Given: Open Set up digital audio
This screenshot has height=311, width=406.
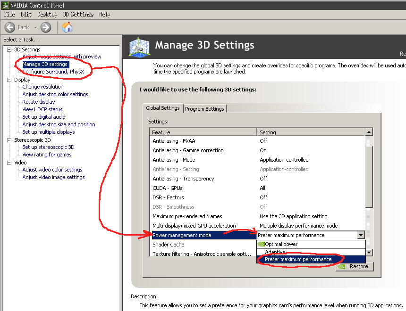Looking at the screenshot, I should pyautogui.click(x=44, y=117).
